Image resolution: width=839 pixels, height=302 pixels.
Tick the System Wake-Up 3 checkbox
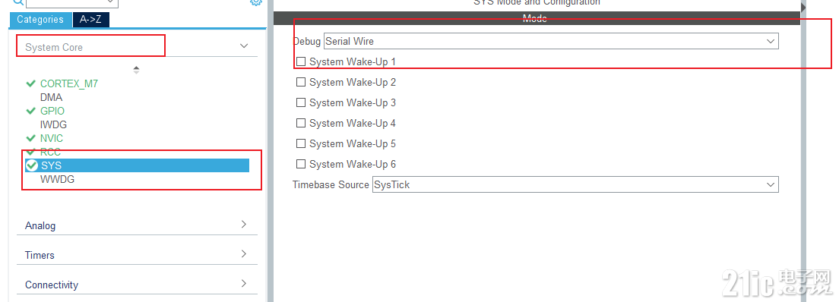301,102
